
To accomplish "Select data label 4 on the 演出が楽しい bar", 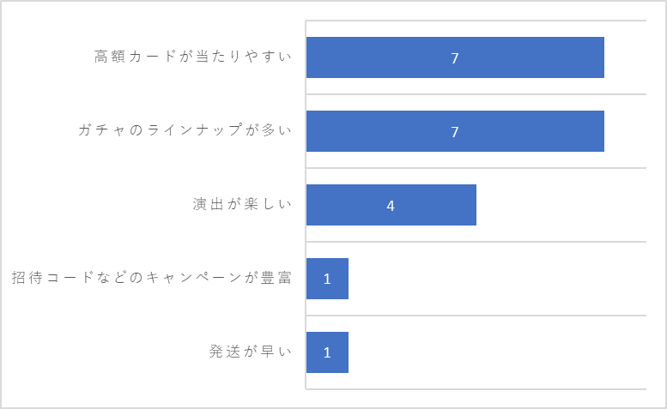I will (391, 206).
